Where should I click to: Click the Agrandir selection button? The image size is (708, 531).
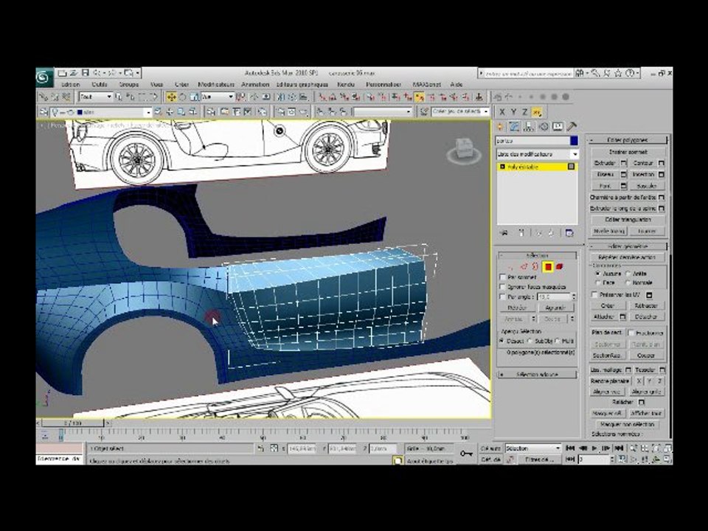pyautogui.click(x=556, y=308)
